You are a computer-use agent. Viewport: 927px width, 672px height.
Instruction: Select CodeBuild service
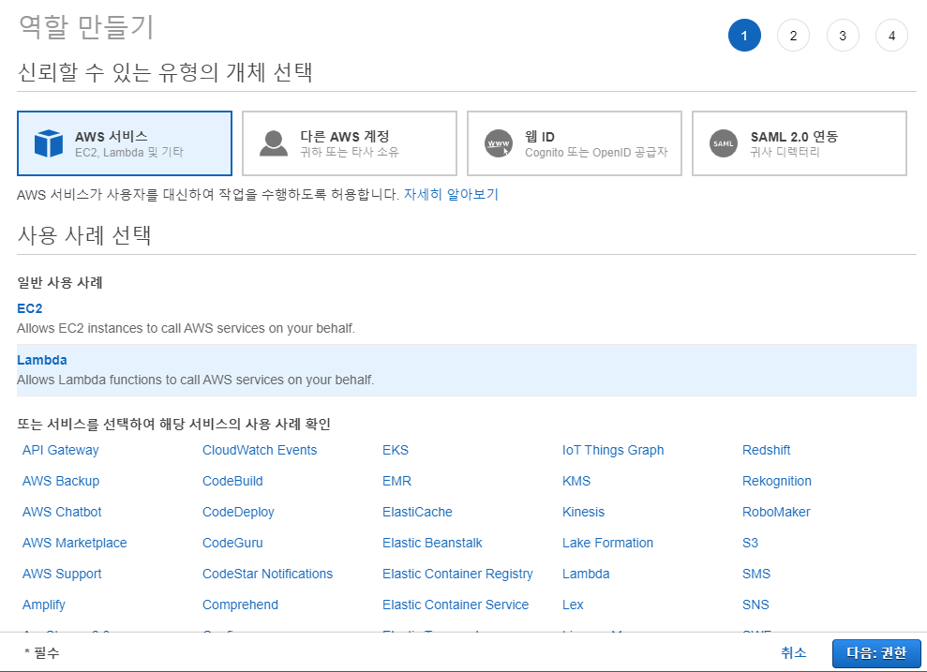pyautogui.click(x=232, y=481)
